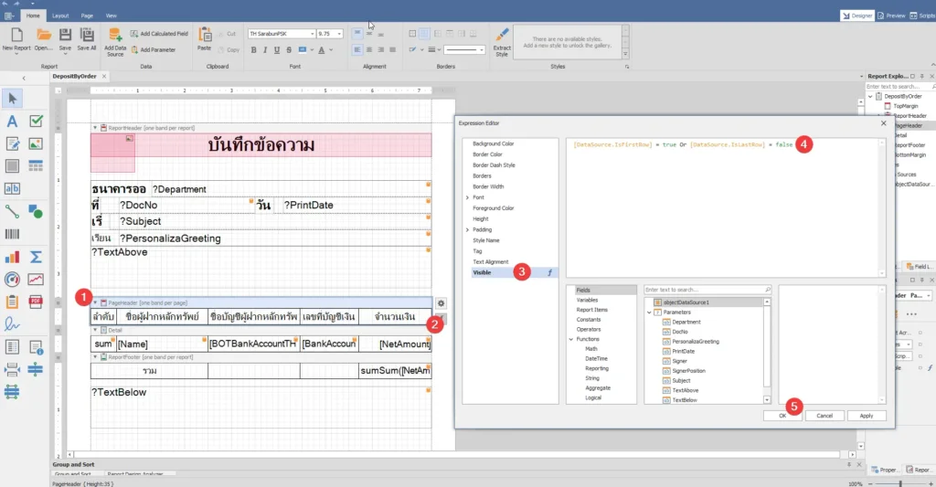Select the Check Box control in toolbox
Viewport: 936px width, 487px height.
pyautogui.click(x=37, y=121)
